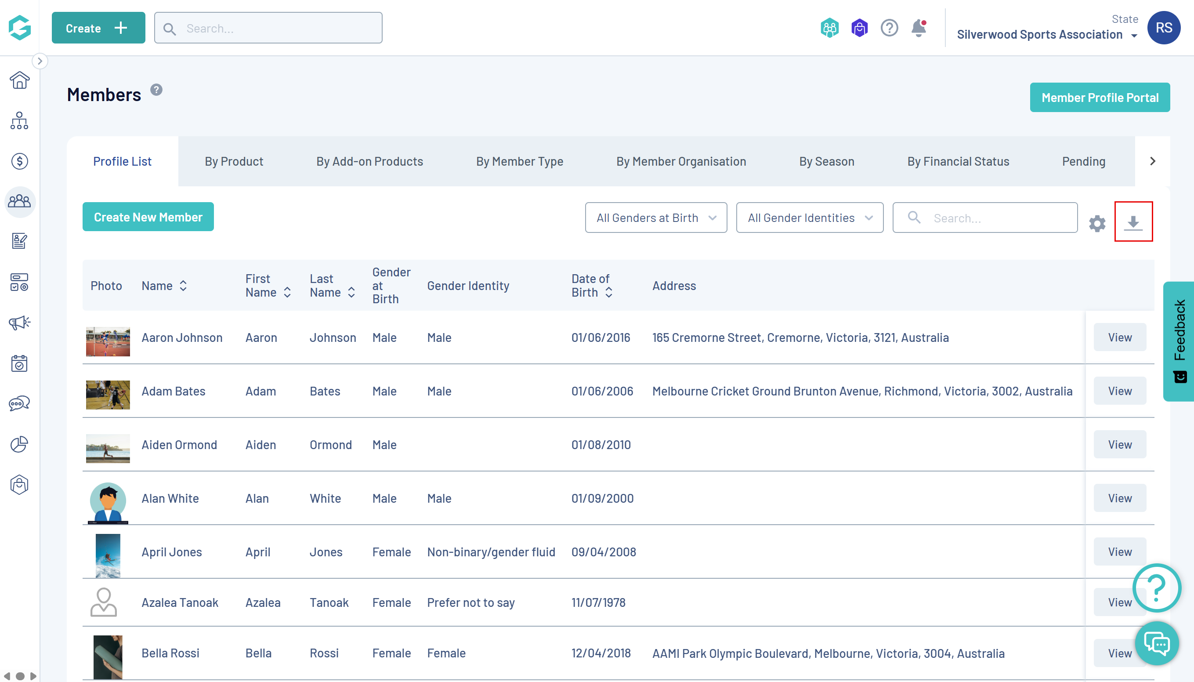Image resolution: width=1194 pixels, height=682 pixels.
Task: Open the Reports pie chart icon
Action: point(19,444)
